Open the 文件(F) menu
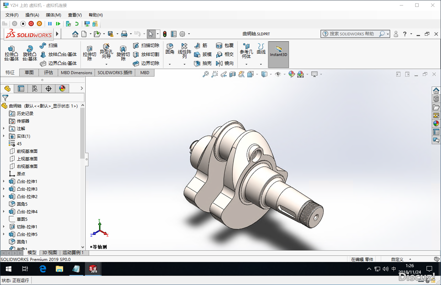Screen dimensions: 441x285 coord(12,15)
